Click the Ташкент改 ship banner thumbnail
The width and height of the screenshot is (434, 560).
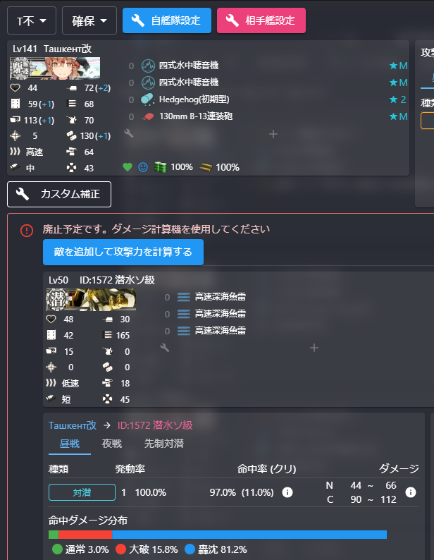(55, 68)
